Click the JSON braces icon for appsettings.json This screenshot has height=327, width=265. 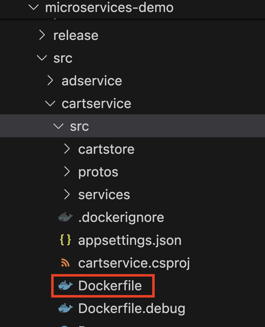coord(65,240)
